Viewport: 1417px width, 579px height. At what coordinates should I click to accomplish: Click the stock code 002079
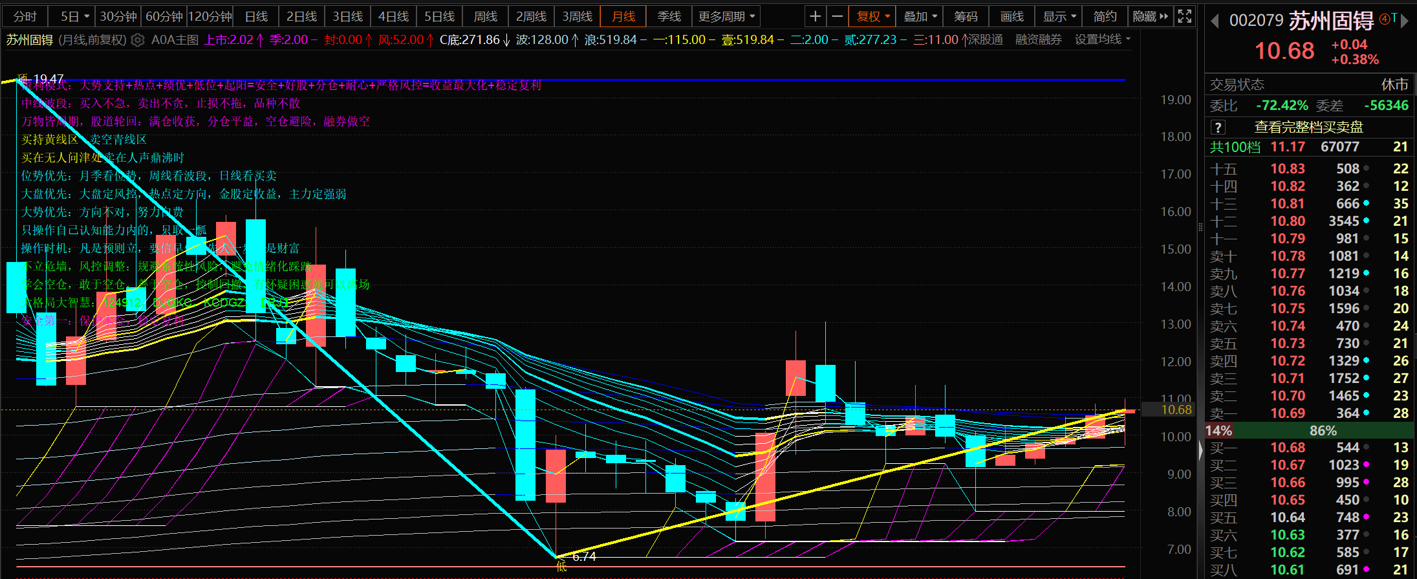click(1256, 21)
